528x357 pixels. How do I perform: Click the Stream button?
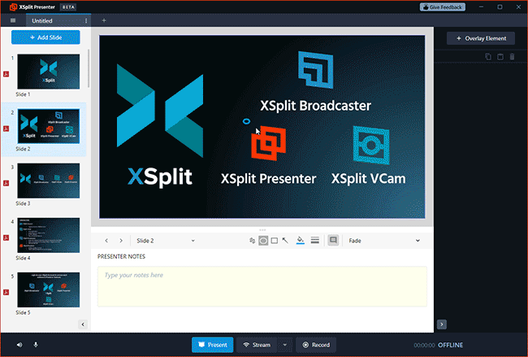click(x=257, y=345)
